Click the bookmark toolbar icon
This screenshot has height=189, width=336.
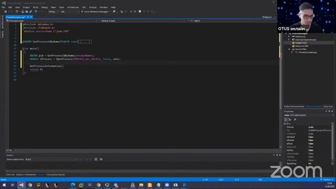coord(140,12)
